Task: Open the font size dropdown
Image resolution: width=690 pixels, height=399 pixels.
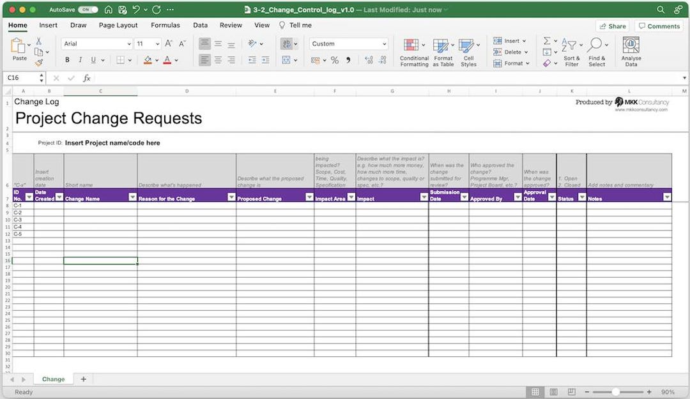Action: tap(158, 44)
